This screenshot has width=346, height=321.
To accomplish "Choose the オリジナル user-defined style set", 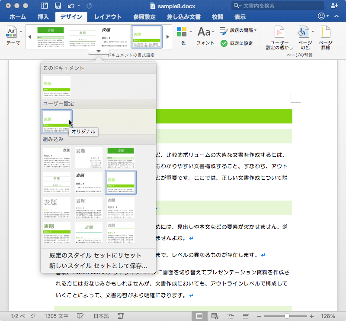I will (57, 122).
